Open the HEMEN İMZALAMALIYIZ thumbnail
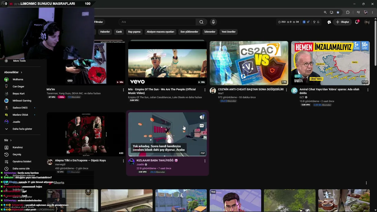 (x=330, y=63)
